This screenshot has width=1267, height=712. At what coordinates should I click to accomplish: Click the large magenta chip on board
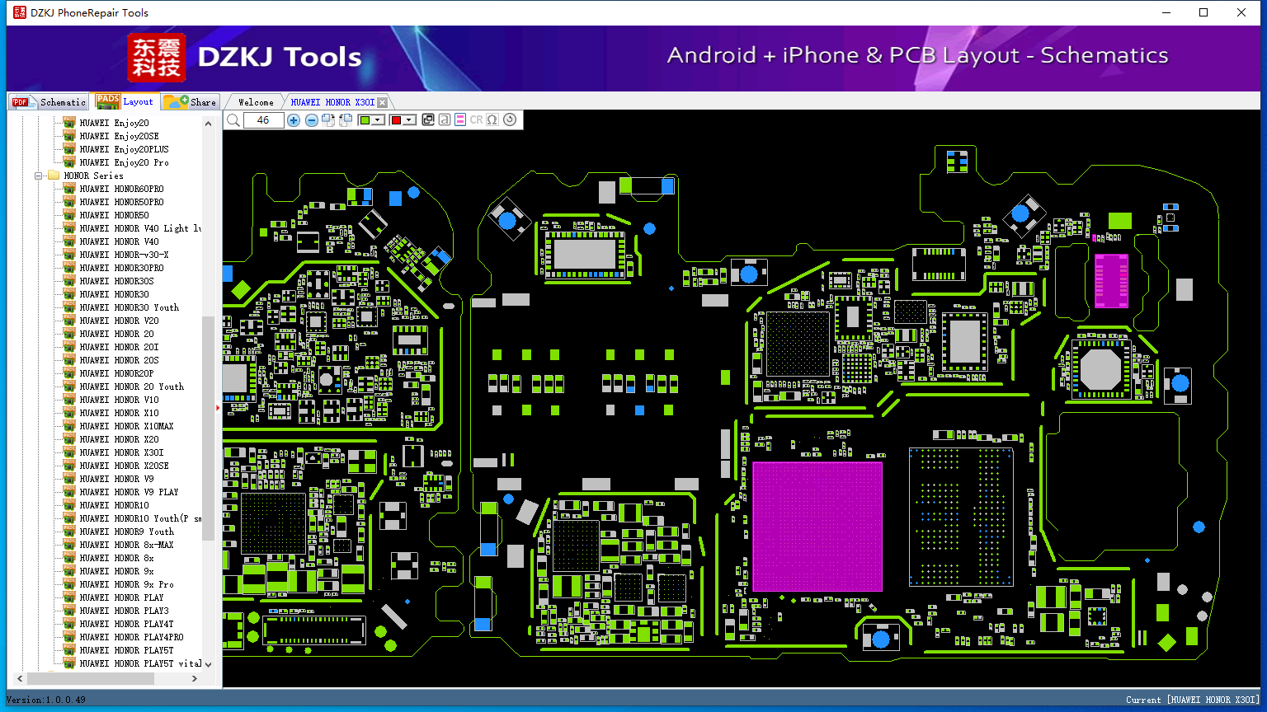(x=817, y=526)
